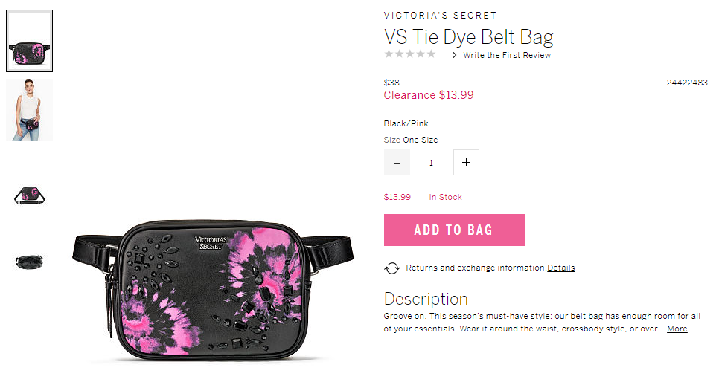Screen dimensions: 716x385
Task: Open returns and exchange Details link
Action: [x=560, y=268]
